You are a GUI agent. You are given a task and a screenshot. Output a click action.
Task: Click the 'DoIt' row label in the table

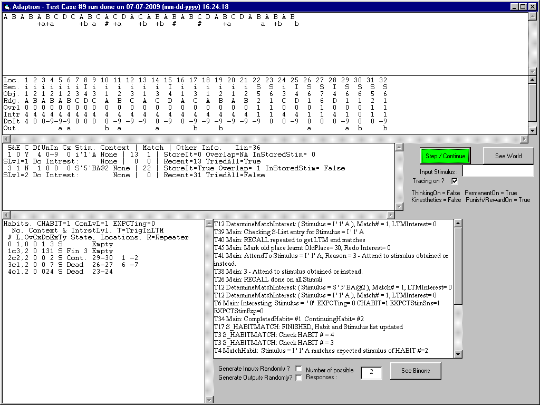coord(12,121)
